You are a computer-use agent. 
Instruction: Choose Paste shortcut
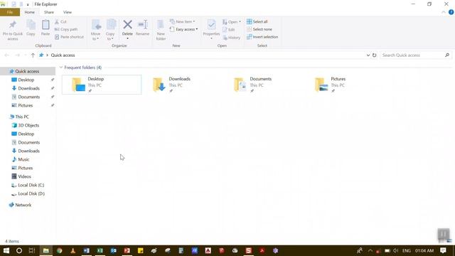click(x=69, y=37)
